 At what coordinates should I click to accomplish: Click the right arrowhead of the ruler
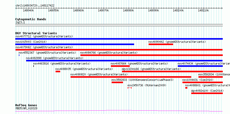[222, 8]
